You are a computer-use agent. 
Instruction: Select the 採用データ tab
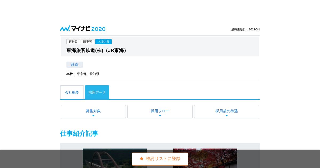tap(97, 92)
